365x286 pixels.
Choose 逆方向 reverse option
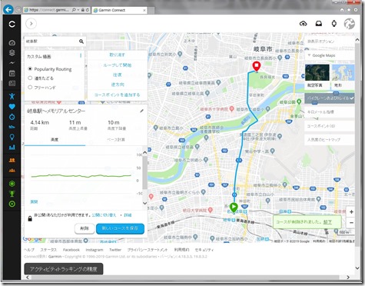(118, 85)
